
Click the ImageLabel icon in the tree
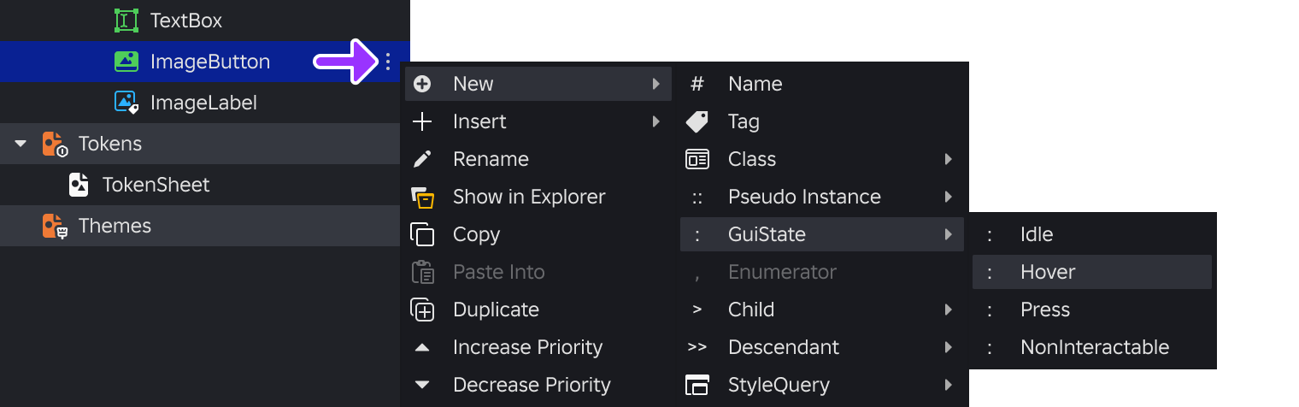pos(126,103)
